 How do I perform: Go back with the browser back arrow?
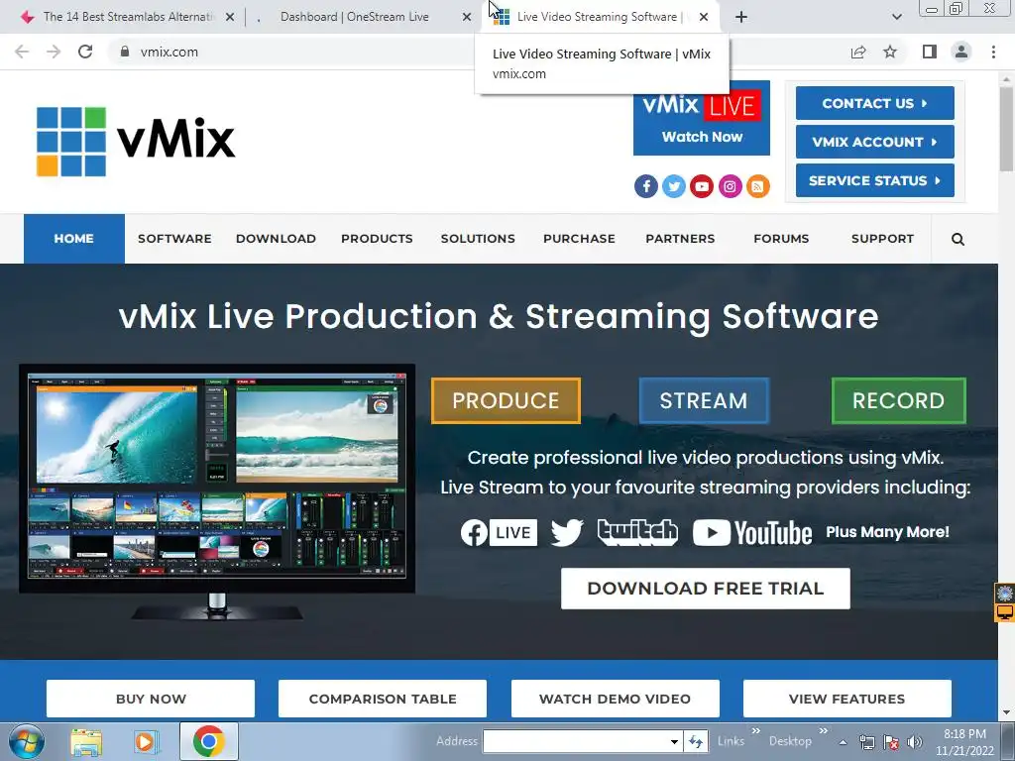tap(22, 52)
